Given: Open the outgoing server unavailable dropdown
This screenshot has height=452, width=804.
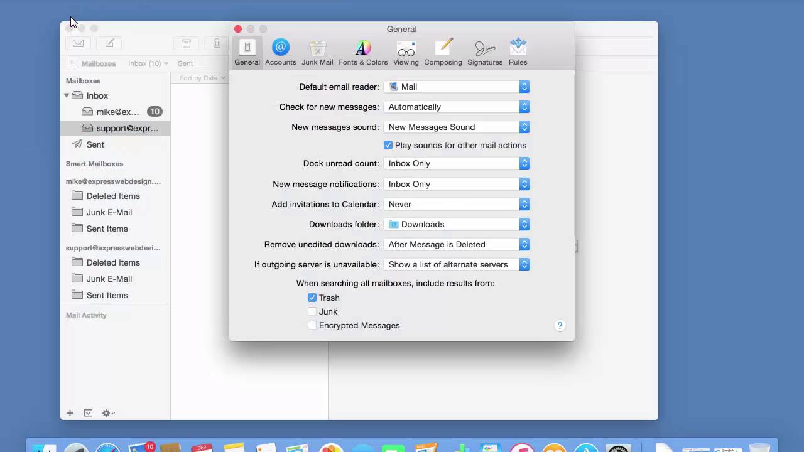Looking at the screenshot, I should [457, 264].
